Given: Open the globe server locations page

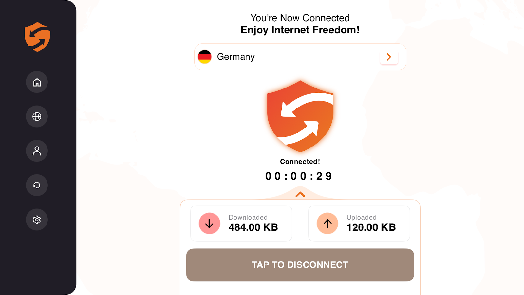Looking at the screenshot, I should [x=37, y=116].
